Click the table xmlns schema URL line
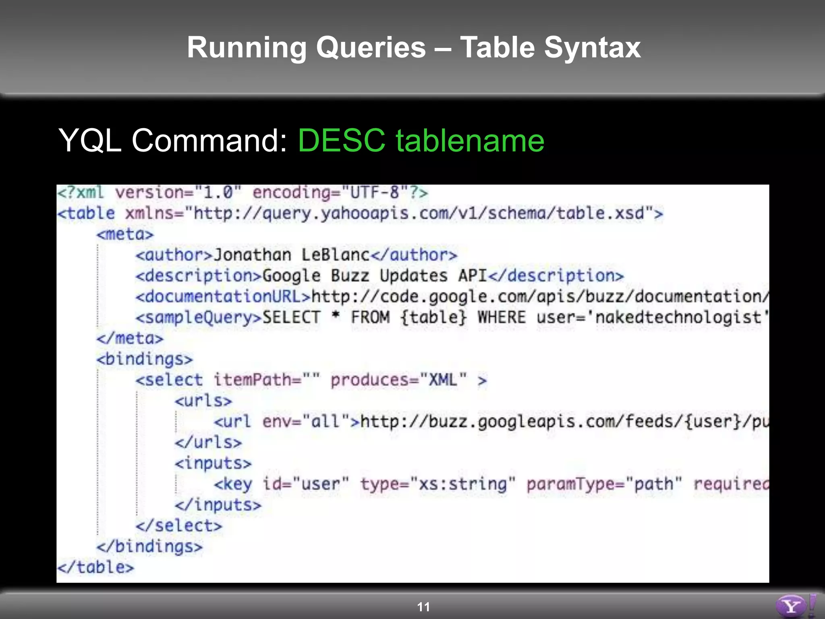The width and height of the screenshot is (825, 619). pyautogui.click(x=360, y=213)
